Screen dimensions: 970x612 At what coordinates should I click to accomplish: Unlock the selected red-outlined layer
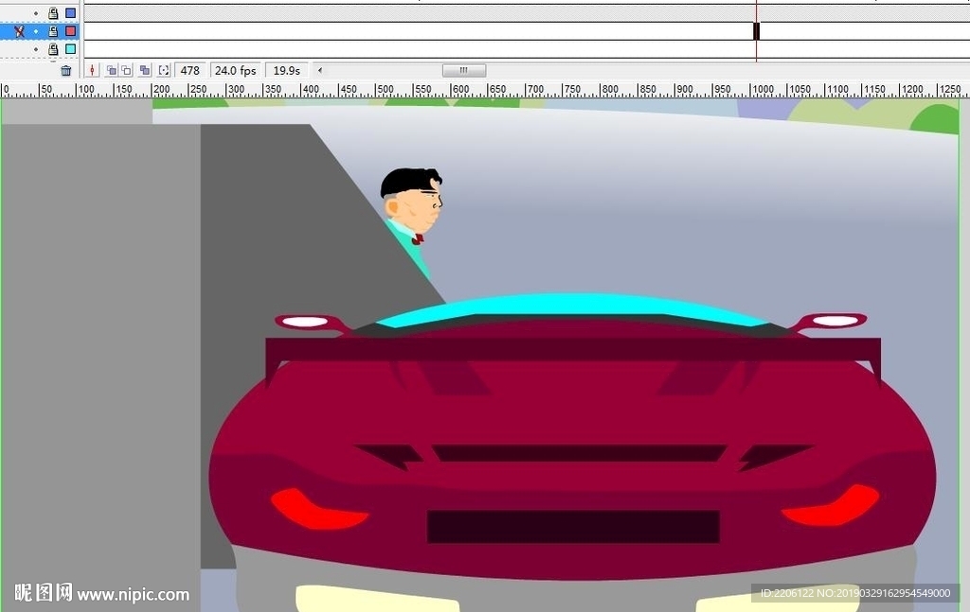53,31
